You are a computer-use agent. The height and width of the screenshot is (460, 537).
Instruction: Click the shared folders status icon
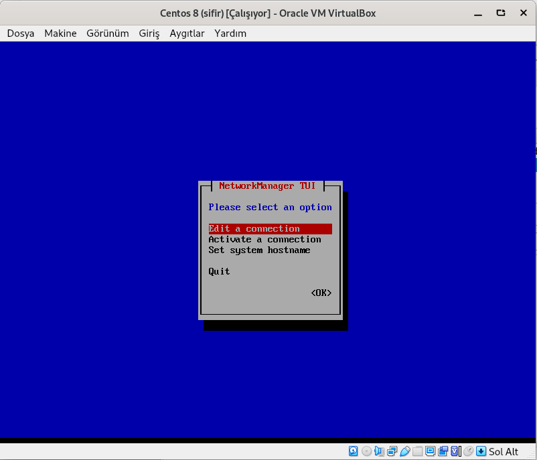(x=417, y=451)
